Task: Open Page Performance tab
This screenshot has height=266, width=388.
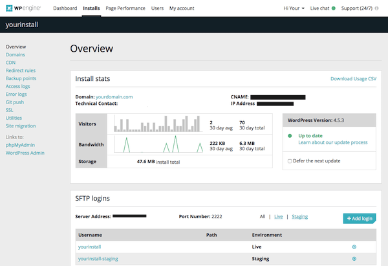Action: (x=125, y=8)
